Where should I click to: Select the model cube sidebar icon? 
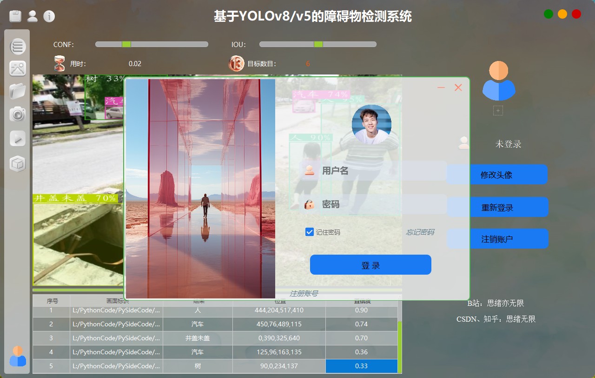click(x=18, y=164)
